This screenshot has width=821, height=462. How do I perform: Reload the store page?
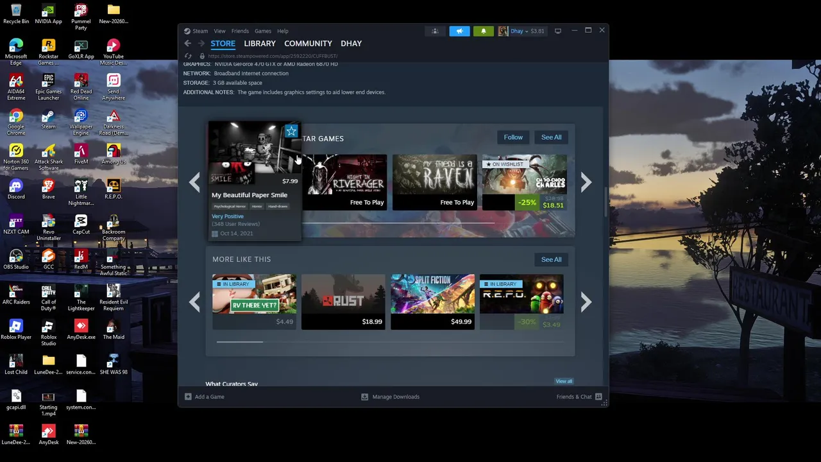pyautogui.click(x=188, y=56)
